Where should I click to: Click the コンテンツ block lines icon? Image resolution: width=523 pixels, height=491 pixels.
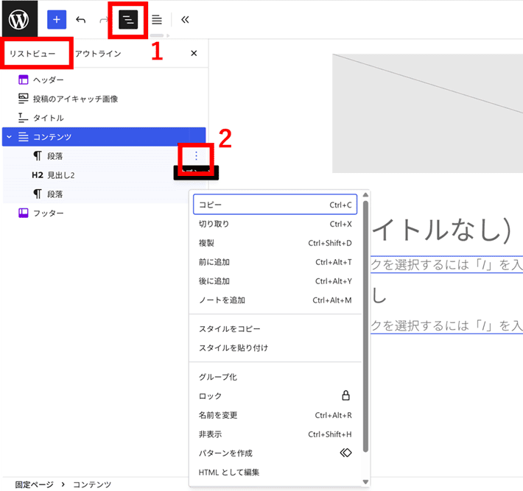pos(24,137)
